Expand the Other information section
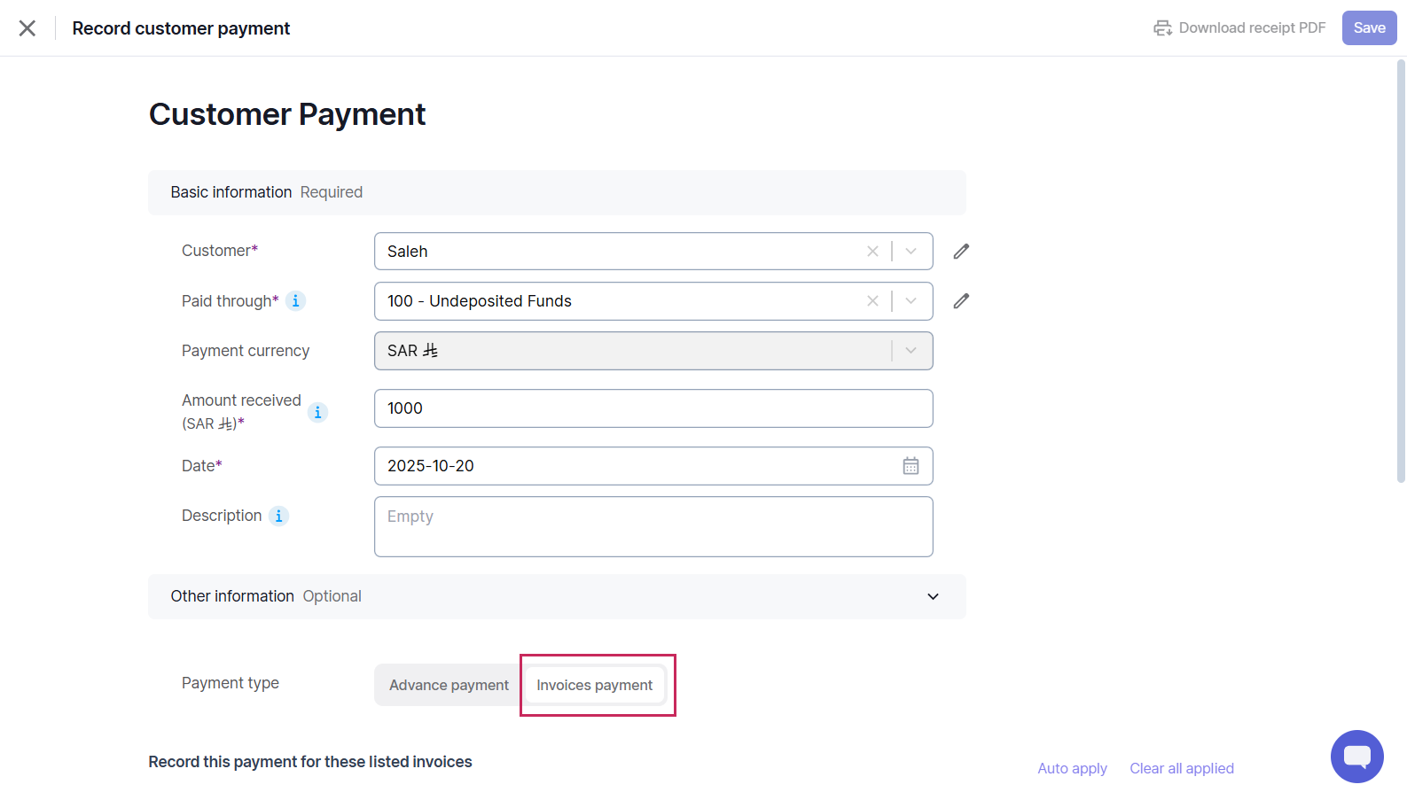Image resolution: width=1407 pixels, height=800 pixels. pyautogui.click(x=933, y=597)
